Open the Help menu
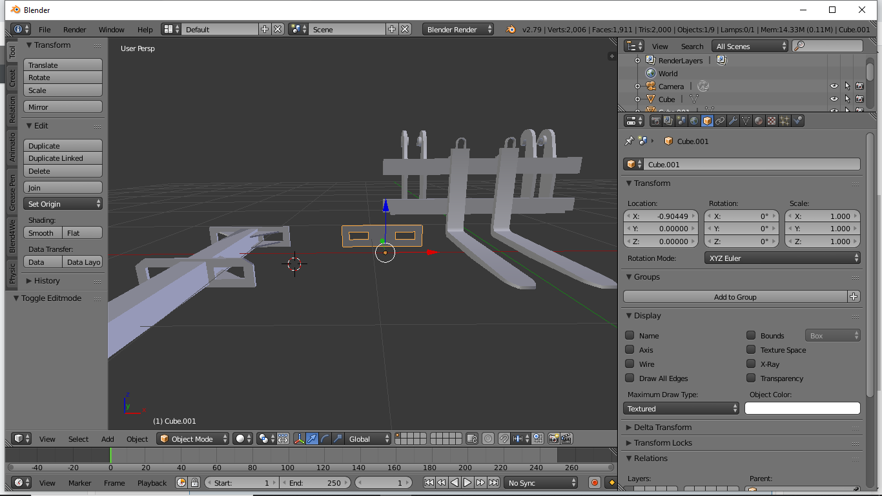The image size is (882, 496). (x=145, y=29)
